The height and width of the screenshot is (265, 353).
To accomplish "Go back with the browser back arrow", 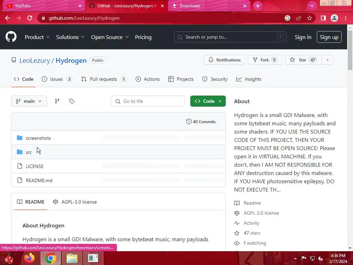I will pos(8,18).
